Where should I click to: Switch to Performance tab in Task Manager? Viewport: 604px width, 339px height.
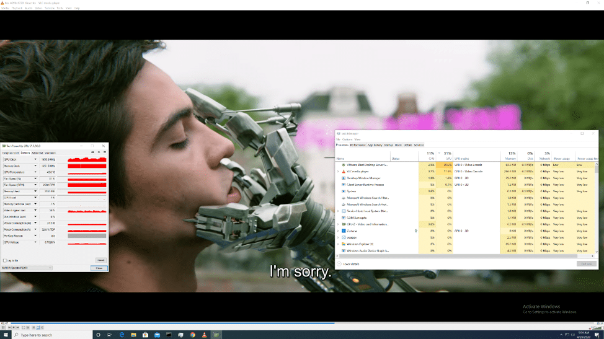click(x=357, y=145)
